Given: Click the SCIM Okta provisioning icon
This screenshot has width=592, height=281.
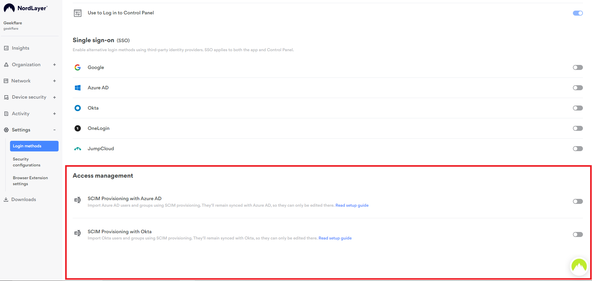Looking at the screenshot, I should pos(78,233).
